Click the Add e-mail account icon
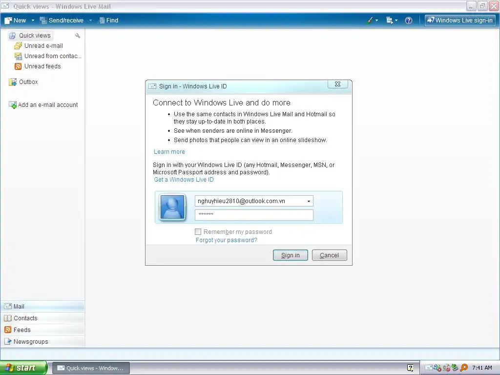This screenshot has width=500, height=375. (13, 104)
